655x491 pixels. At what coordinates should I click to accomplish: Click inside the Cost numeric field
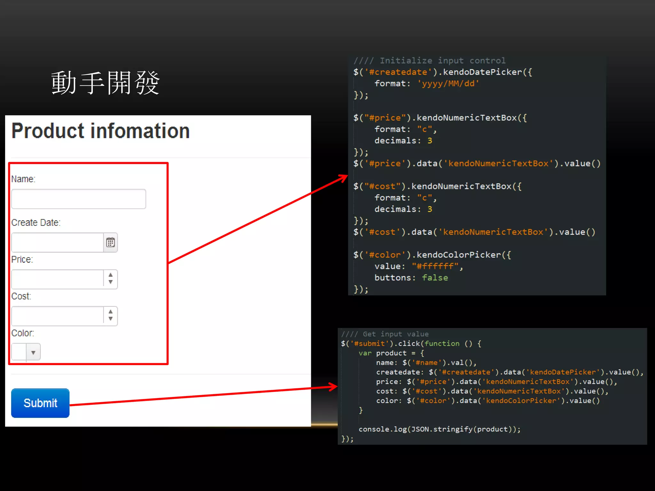[x=58, y=316]
